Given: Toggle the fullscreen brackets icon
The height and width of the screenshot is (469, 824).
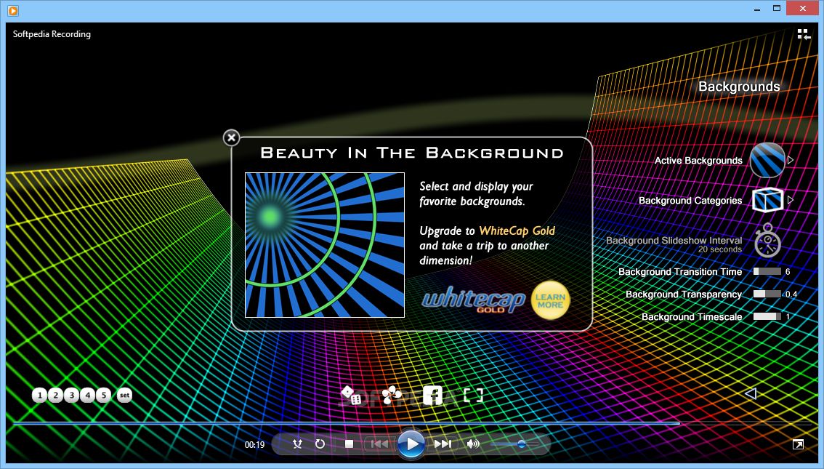Looking at the screenshot, I should [x=473, y=396].
